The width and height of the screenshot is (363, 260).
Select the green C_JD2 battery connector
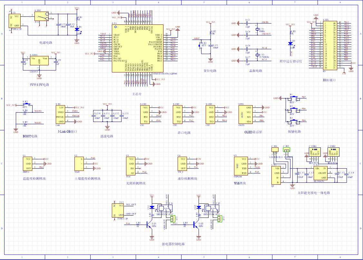coord(287,150)
